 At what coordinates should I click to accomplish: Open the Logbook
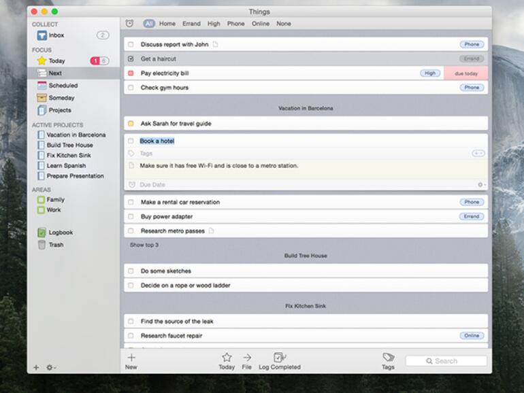point(60,233)
